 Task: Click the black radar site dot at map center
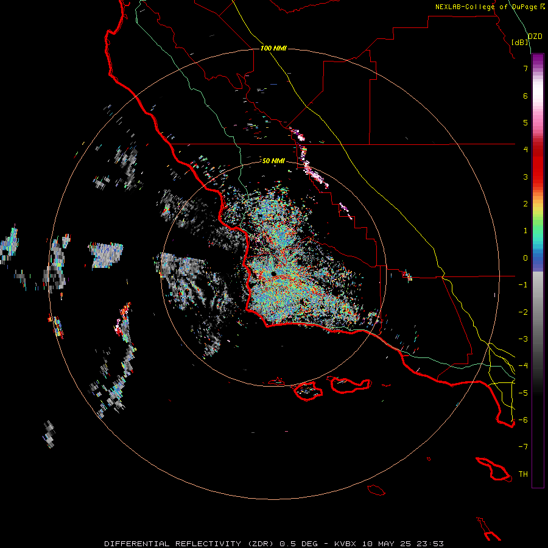click(273, 273)
